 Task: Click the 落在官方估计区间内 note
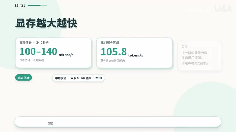112,61
